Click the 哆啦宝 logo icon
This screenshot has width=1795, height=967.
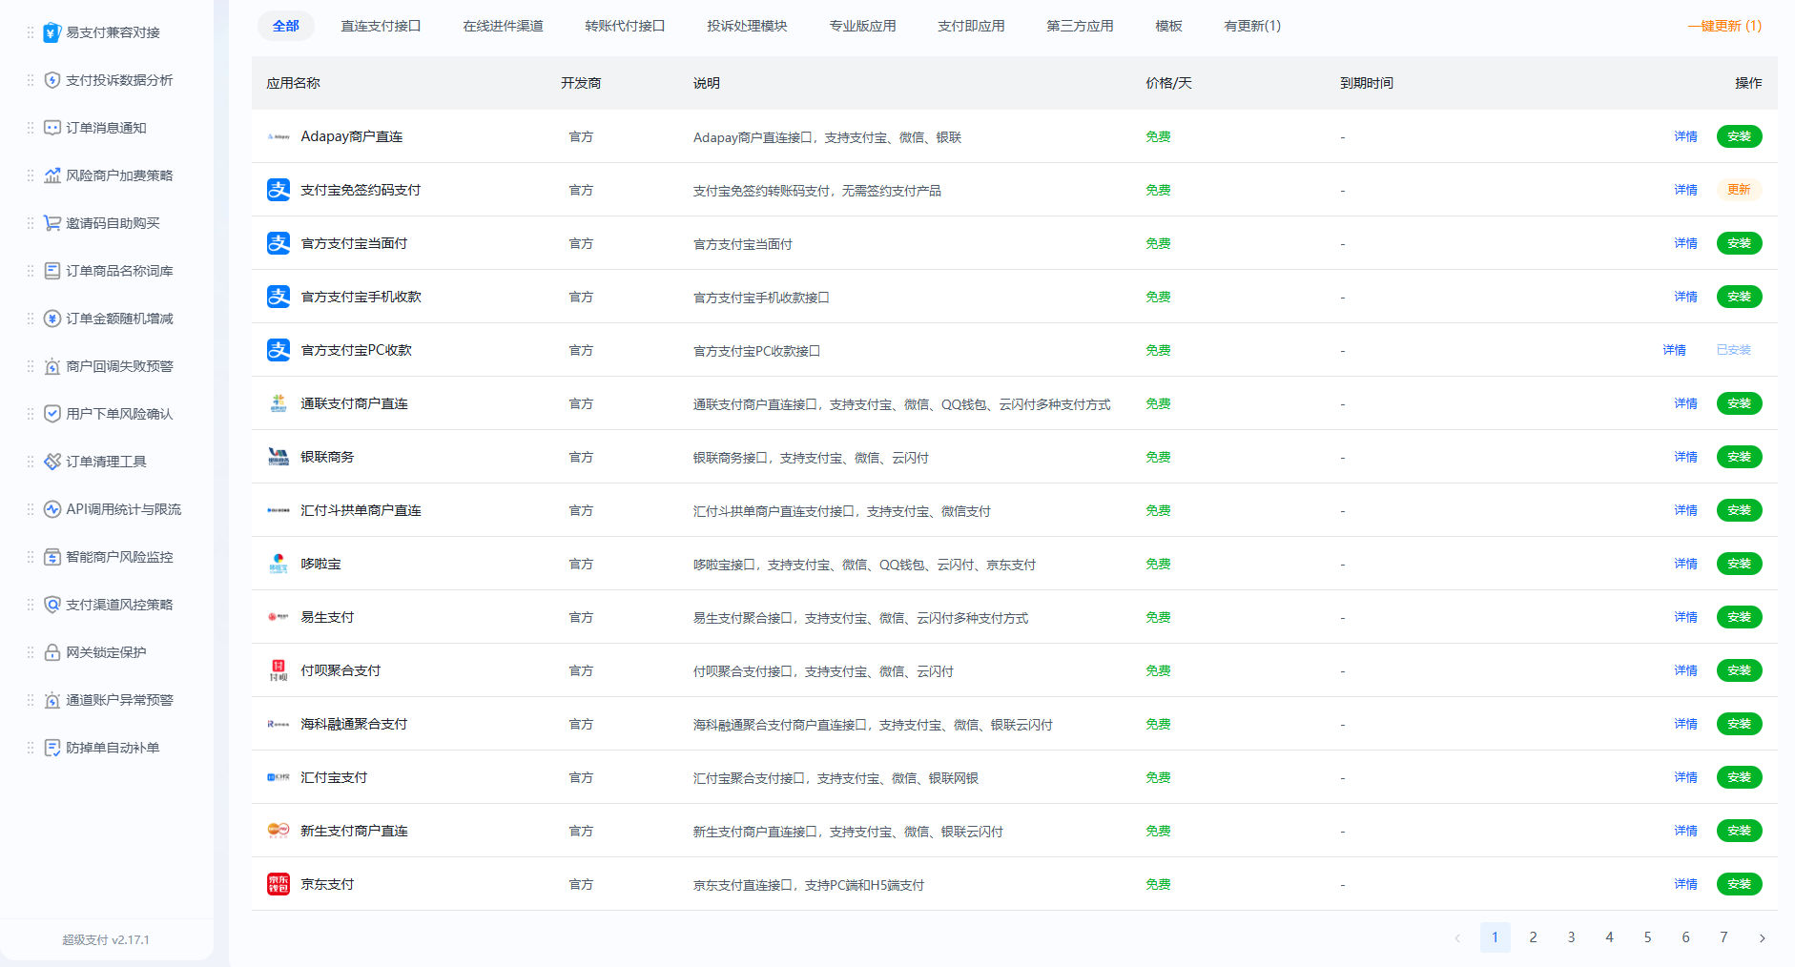click(279, 564)
